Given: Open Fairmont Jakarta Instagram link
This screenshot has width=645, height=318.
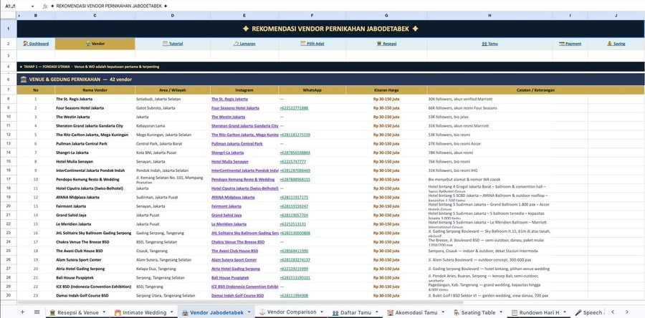Looking at the screenshot, I should pyautogui.click(x=226, y=206).
